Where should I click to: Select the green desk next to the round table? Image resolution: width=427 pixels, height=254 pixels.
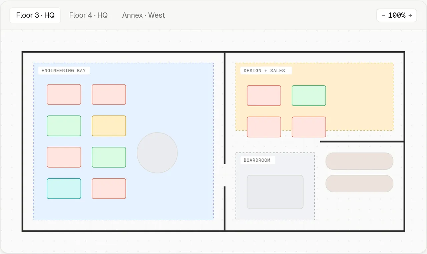coord(109,157)
